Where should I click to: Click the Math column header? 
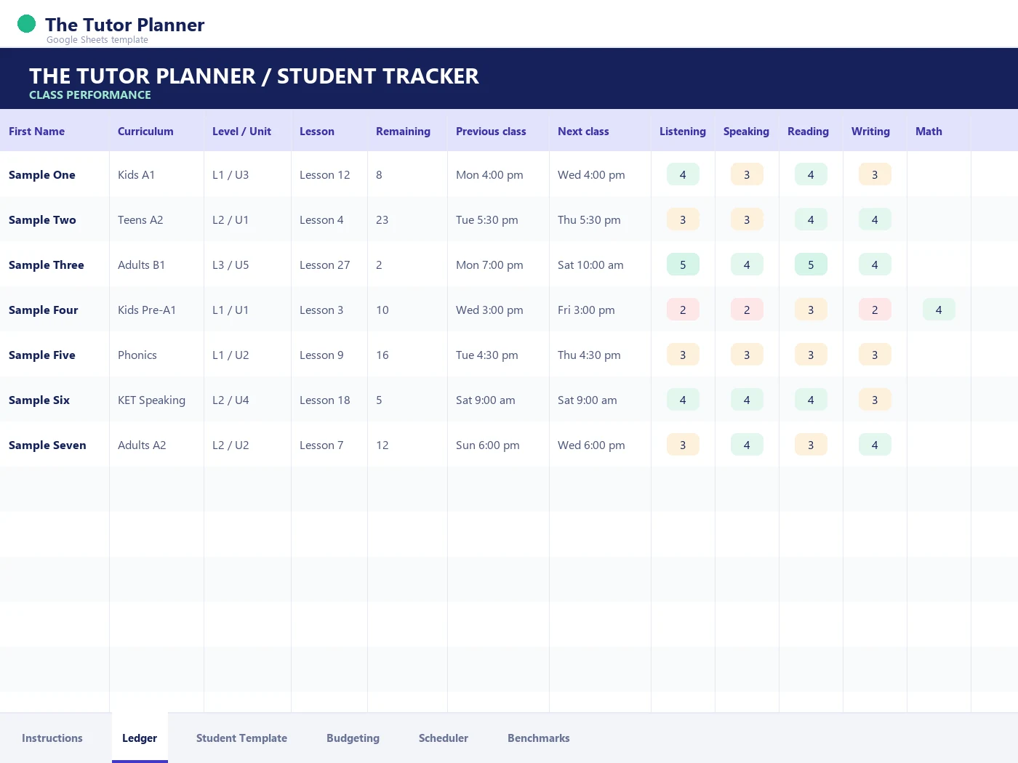939,131
